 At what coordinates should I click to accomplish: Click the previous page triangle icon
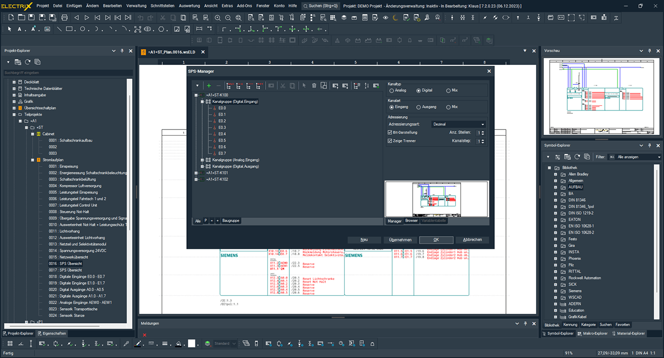coord(76,18)
